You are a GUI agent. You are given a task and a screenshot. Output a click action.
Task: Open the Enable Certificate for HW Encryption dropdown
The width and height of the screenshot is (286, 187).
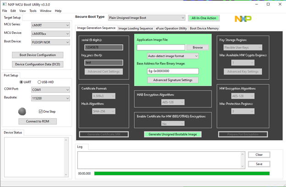click(173, 124)
